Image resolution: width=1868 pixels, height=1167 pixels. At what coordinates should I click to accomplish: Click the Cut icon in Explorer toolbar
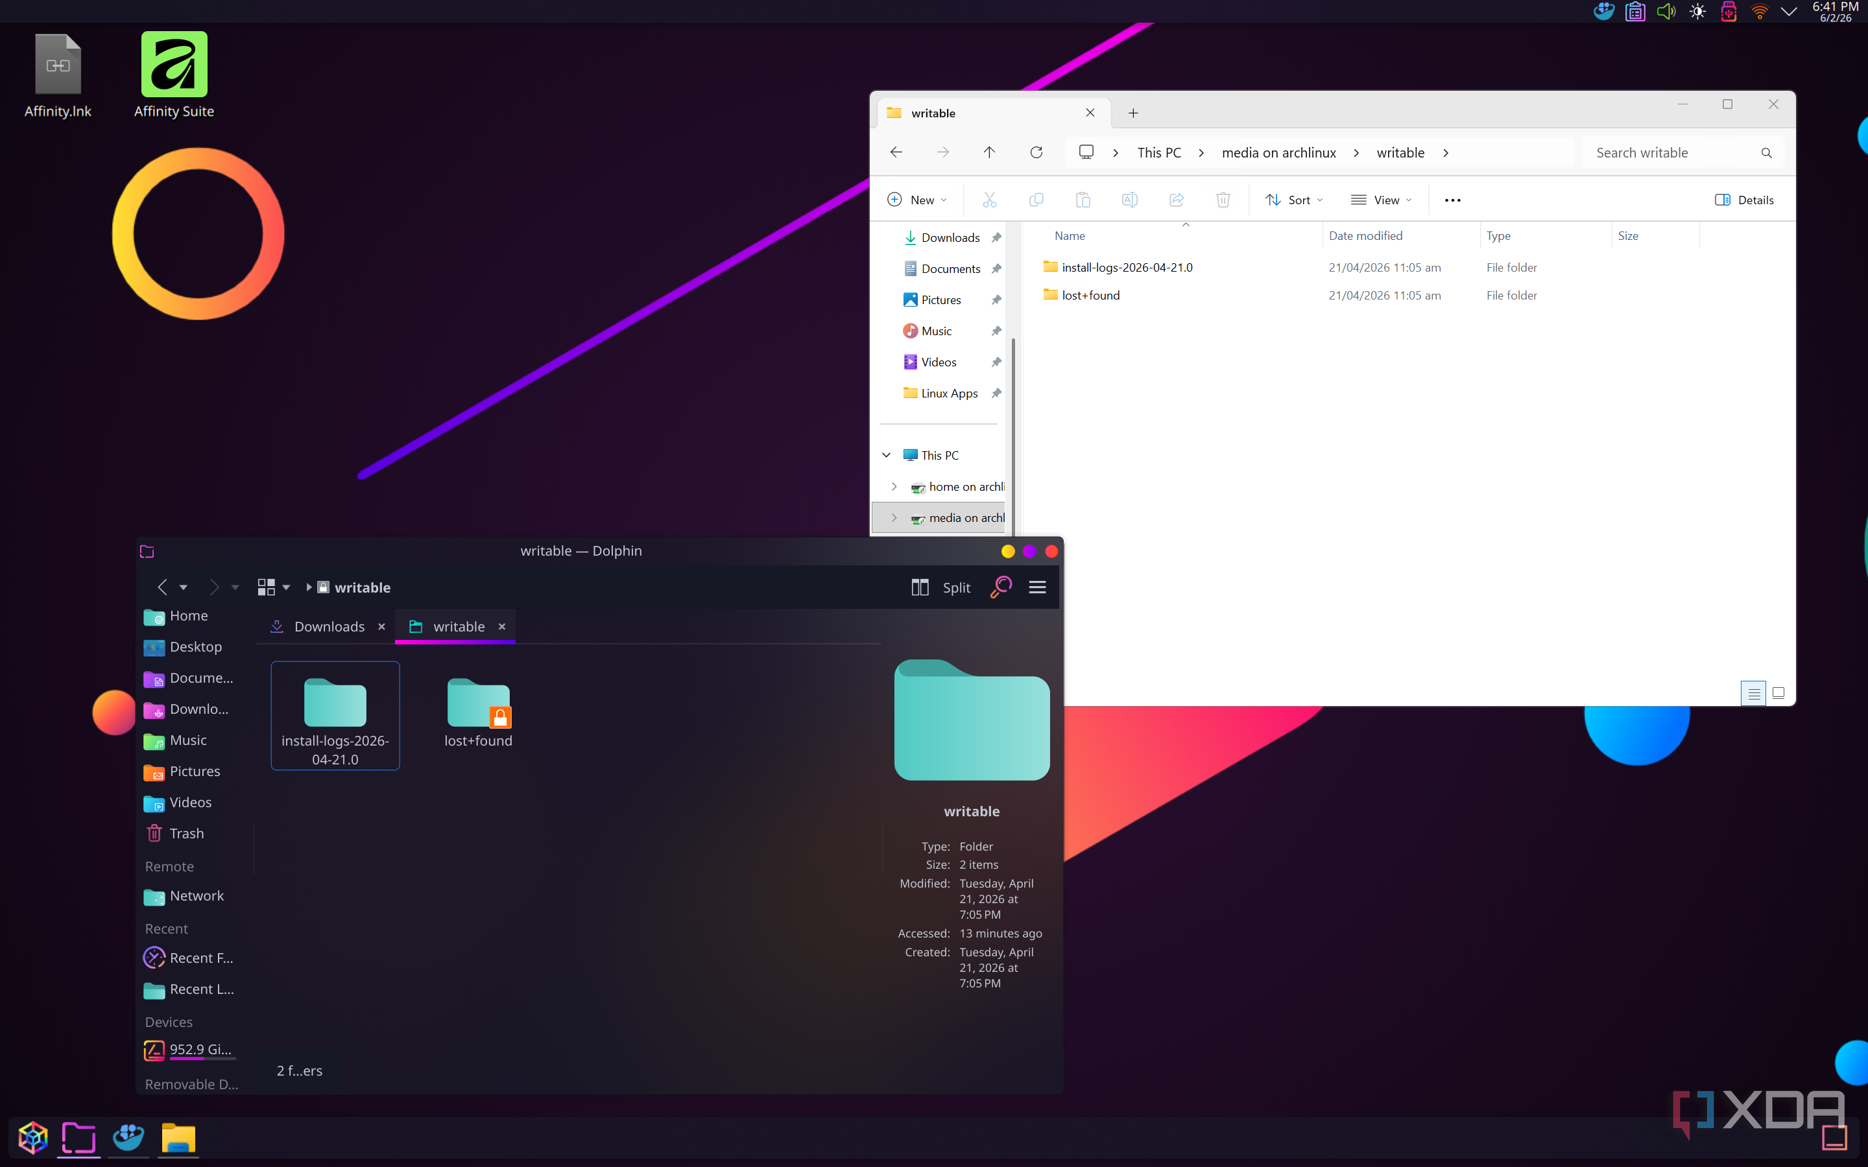(x=988, y=200)
